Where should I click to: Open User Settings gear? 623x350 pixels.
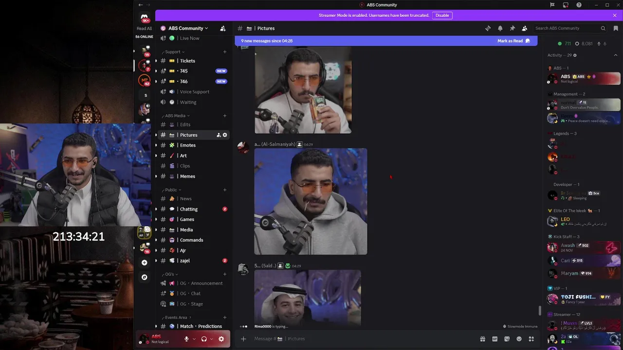(221, 339)
